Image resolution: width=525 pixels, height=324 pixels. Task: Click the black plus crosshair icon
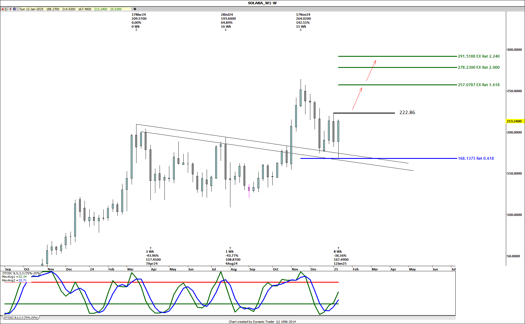coord(135,9)
